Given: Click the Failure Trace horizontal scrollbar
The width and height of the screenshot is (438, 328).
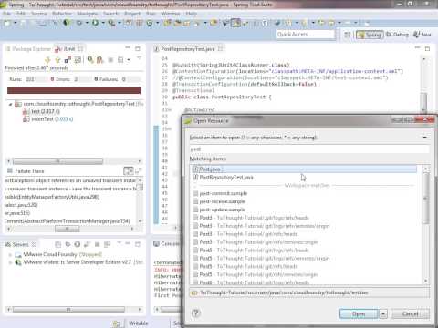Looking at the screenshot, I should (x=70, y=229).
